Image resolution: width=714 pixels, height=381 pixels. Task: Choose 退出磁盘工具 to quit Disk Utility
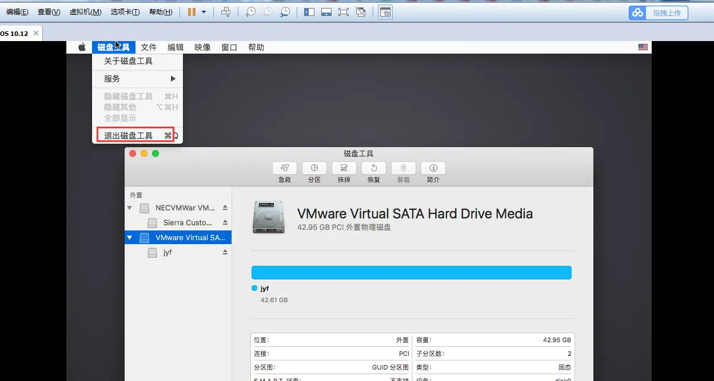point(137,136)
